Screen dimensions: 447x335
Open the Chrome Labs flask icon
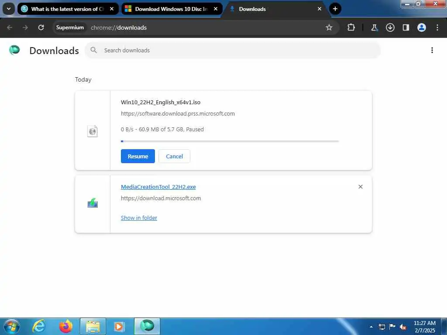click(x=374, y=27)
